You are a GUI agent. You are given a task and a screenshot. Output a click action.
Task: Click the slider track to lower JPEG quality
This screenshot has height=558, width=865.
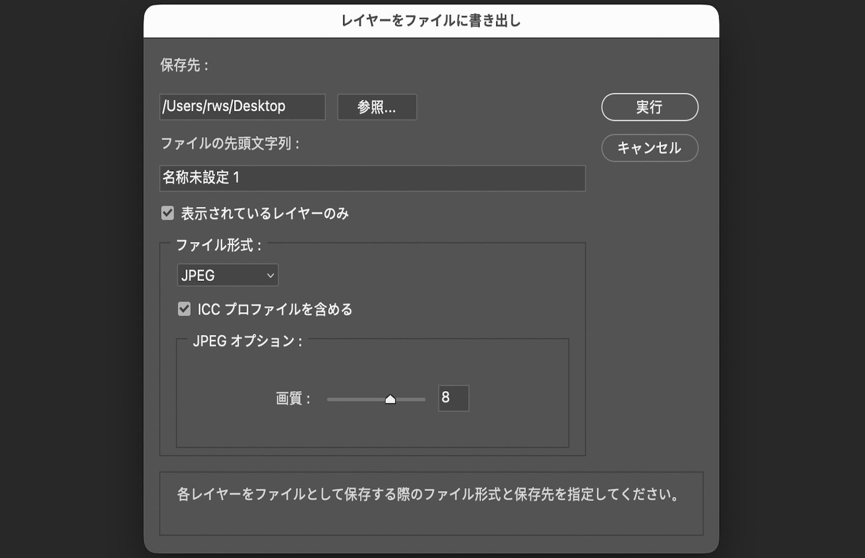click(x=351, y=399)
